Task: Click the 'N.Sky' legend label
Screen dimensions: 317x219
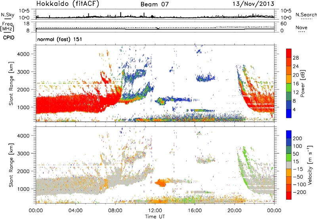Action: pyautogui.click(x=8, y=15)
